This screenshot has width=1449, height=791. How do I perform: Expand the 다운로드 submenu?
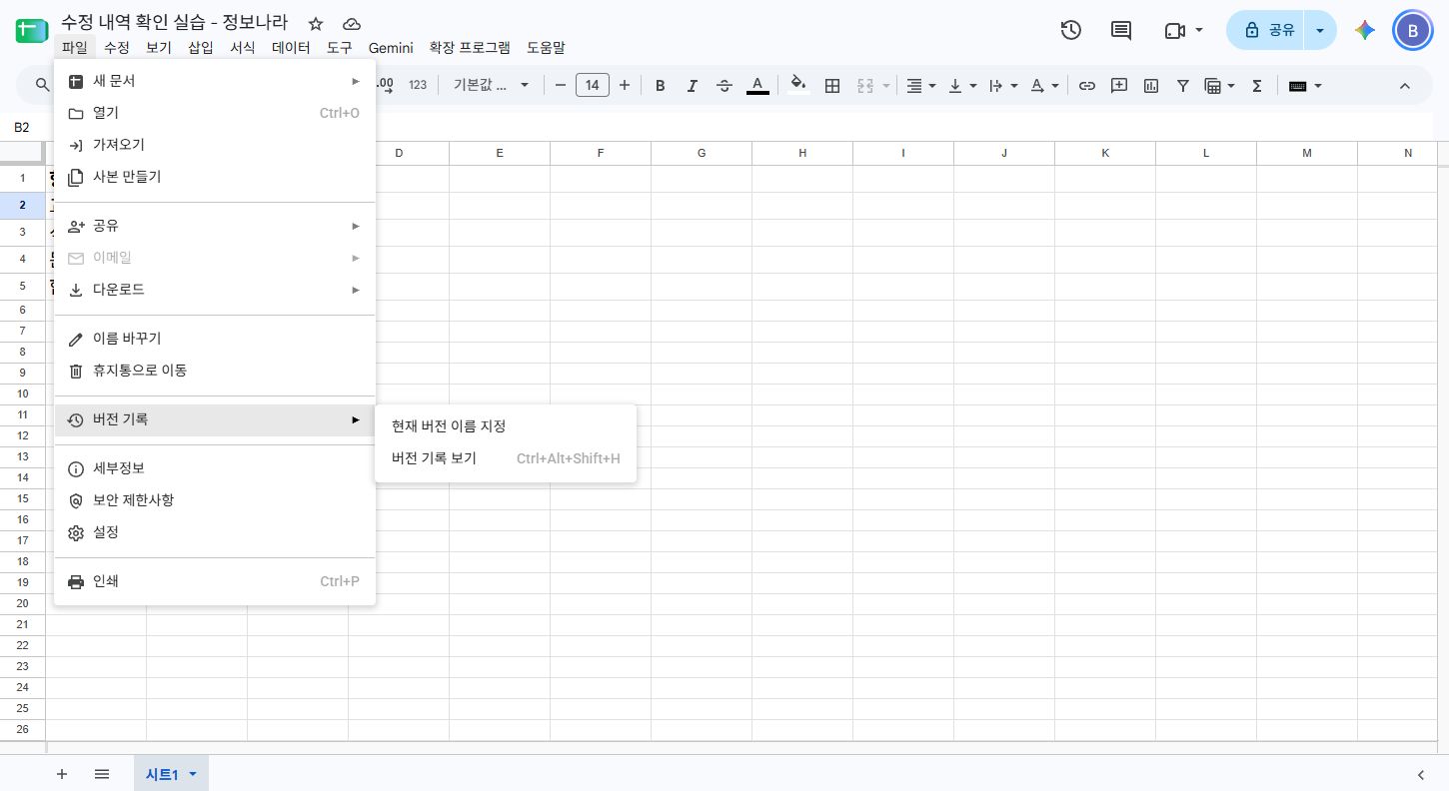(215, 290)
